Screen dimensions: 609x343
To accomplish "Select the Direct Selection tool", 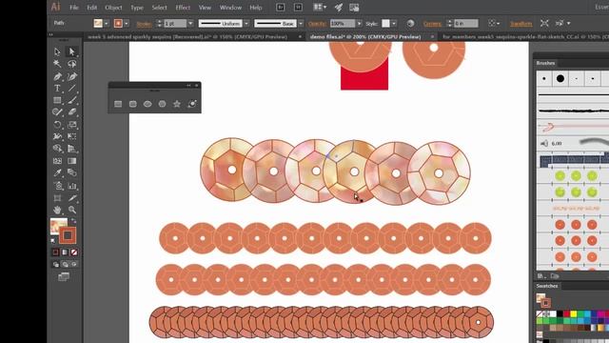I will coord(71,51).
